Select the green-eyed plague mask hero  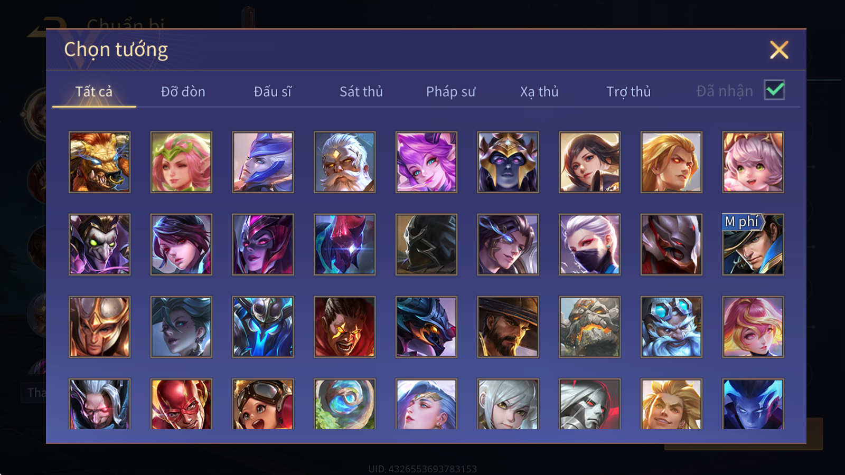click(x=99, y=244)
